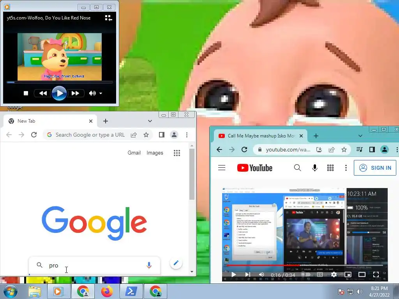Open a new tab in the YouTube window
This screenshot has width=399, height=299.
[x=316, y=136]
